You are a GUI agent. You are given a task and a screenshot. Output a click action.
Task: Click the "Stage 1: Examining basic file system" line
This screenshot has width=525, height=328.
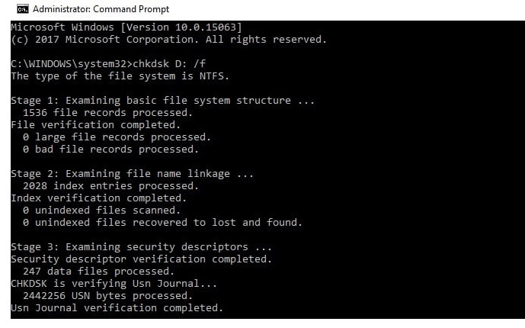[x=161, y=100]
